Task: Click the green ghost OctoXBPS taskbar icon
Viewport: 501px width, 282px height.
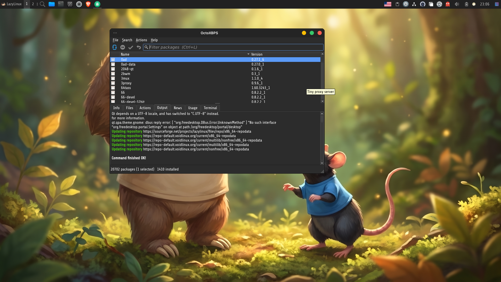Action: tap(97, 4)
